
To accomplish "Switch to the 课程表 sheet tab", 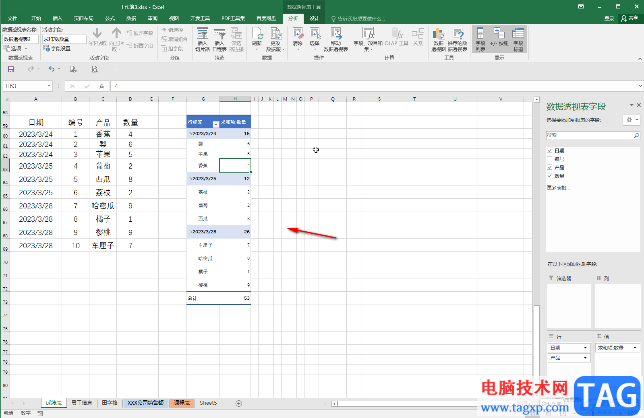I will [182, 403].
